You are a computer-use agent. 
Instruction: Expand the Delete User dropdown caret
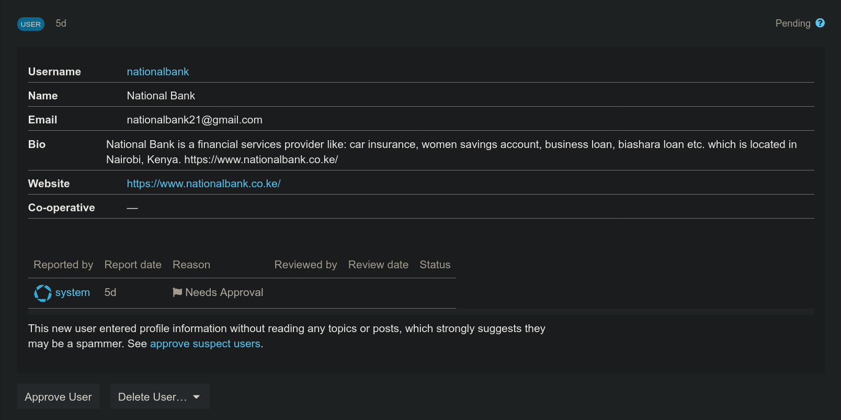(x=197, y=397)
